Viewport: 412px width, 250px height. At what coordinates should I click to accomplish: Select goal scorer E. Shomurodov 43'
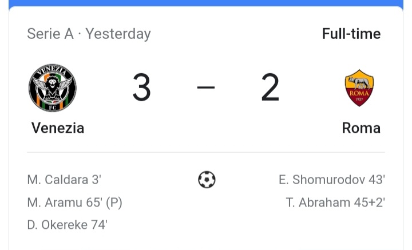click(332, 180)
